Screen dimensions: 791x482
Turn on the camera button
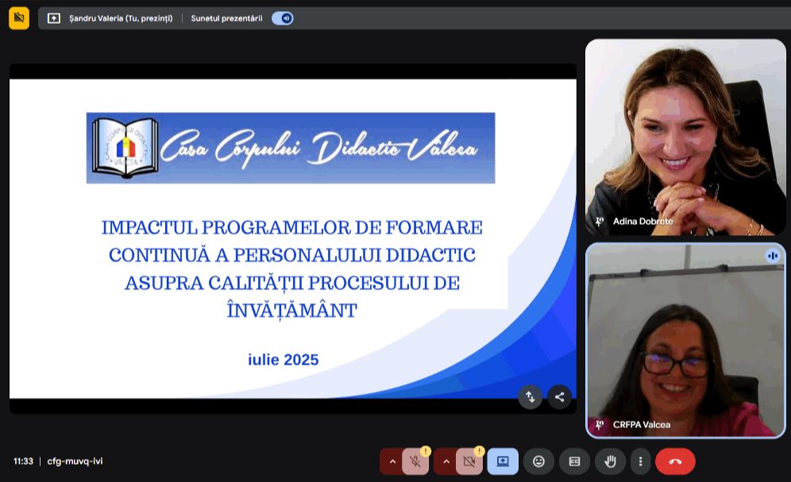coord(469,461)
